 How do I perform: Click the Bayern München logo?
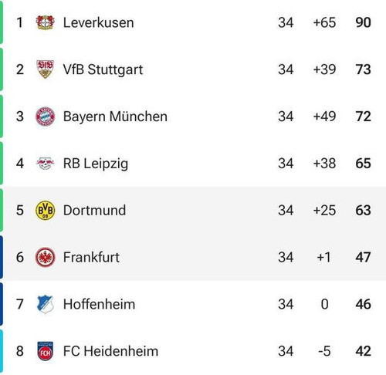(45, 117)
